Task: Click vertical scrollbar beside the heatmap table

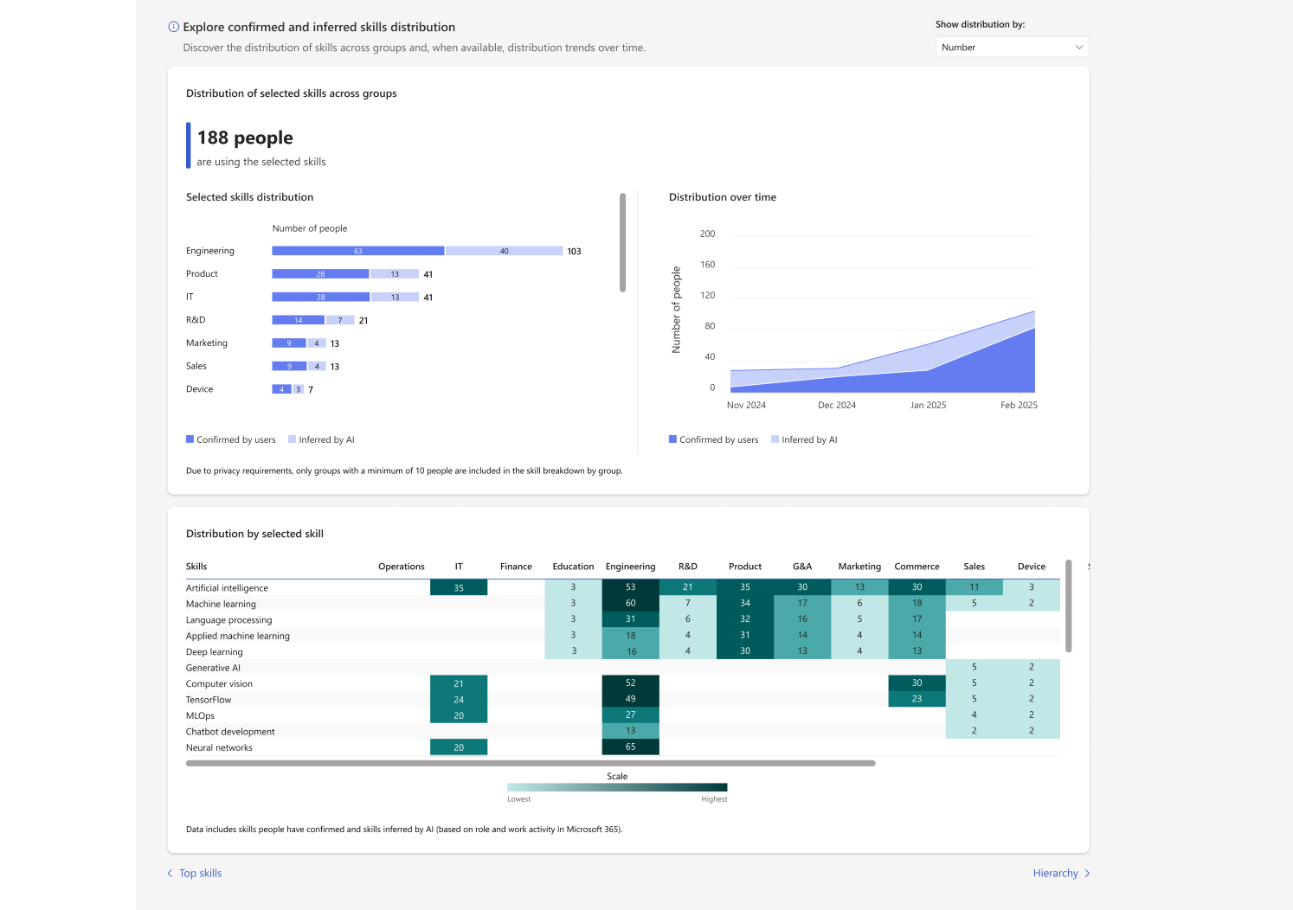Action: point(1068,606)
